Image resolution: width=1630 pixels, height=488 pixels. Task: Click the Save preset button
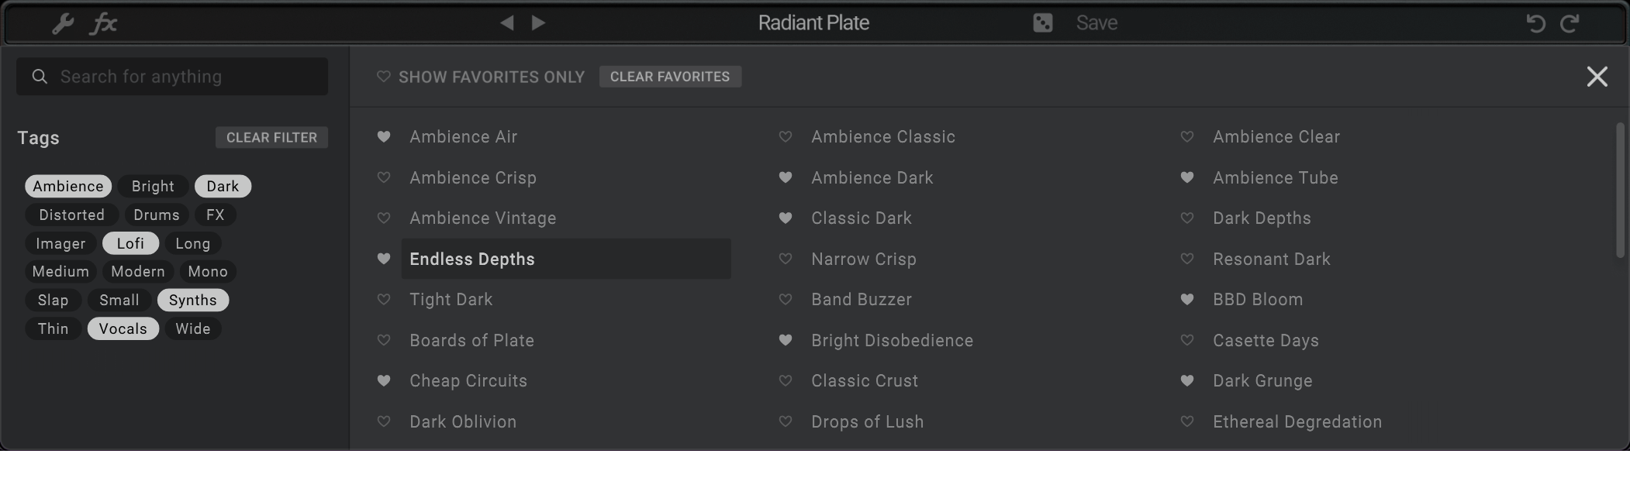1096,23
